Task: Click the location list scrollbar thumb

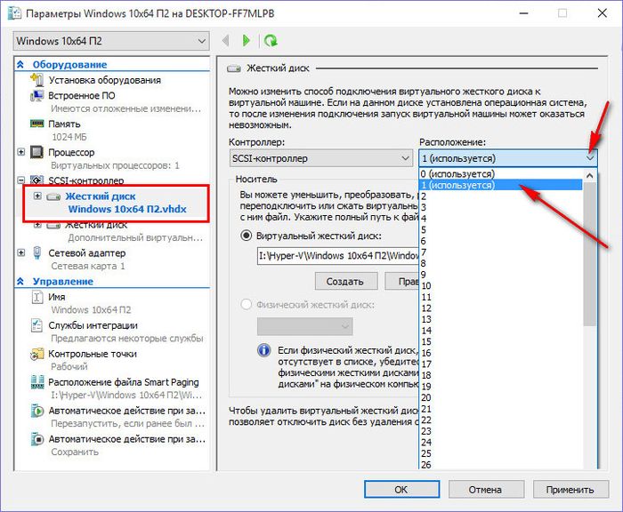Action: click(590, 254)
